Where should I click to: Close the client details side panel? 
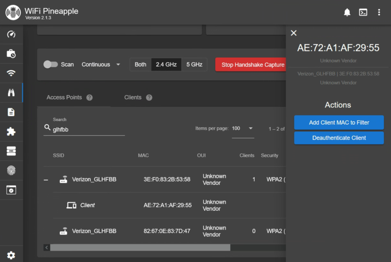294,33
